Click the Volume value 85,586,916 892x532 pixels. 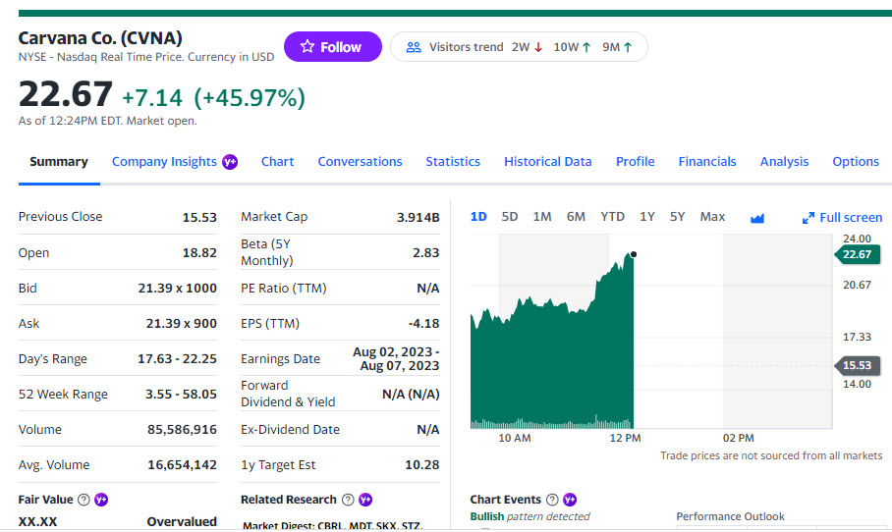click(x=182, y=430)
